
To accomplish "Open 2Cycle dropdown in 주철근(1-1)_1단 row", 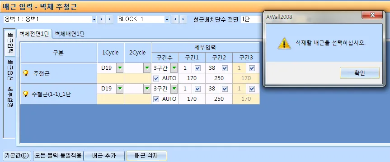I will tap(147, 89).
